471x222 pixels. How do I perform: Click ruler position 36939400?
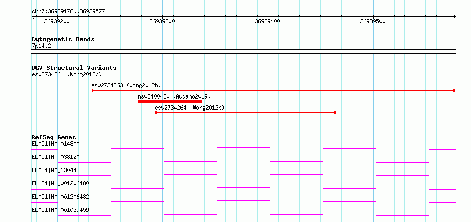tap(268, 21)
